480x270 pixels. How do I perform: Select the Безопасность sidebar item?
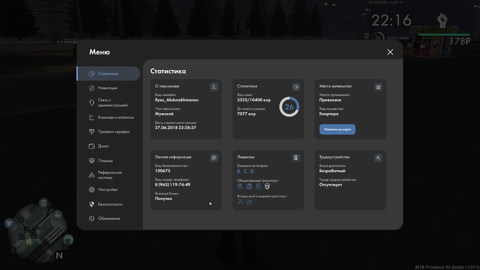coord(110,204)
